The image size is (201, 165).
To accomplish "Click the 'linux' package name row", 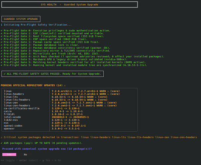I will [x=8, y=91].
